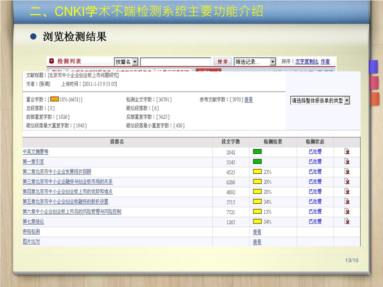Open the 第六章 risk management chapter link
This screenshot has width=383, height=287.
tap(72, 212)
